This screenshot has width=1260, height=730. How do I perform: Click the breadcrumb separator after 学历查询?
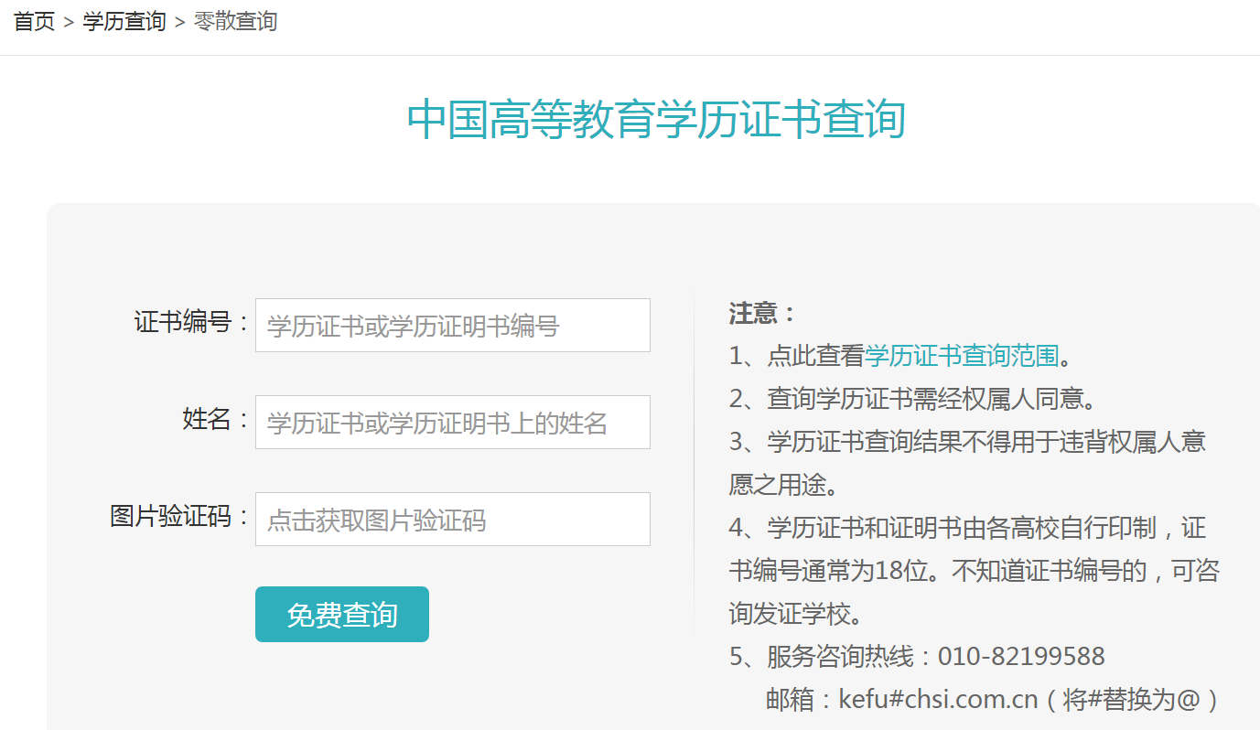click(x=179, y=22)
